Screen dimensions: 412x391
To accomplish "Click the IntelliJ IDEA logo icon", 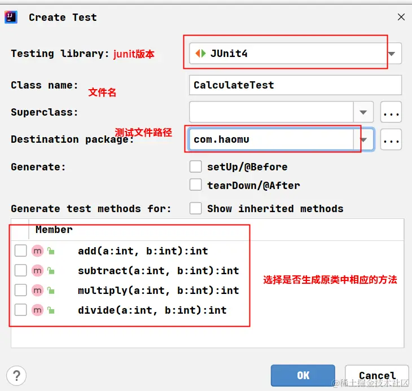I will pos(11,17).
